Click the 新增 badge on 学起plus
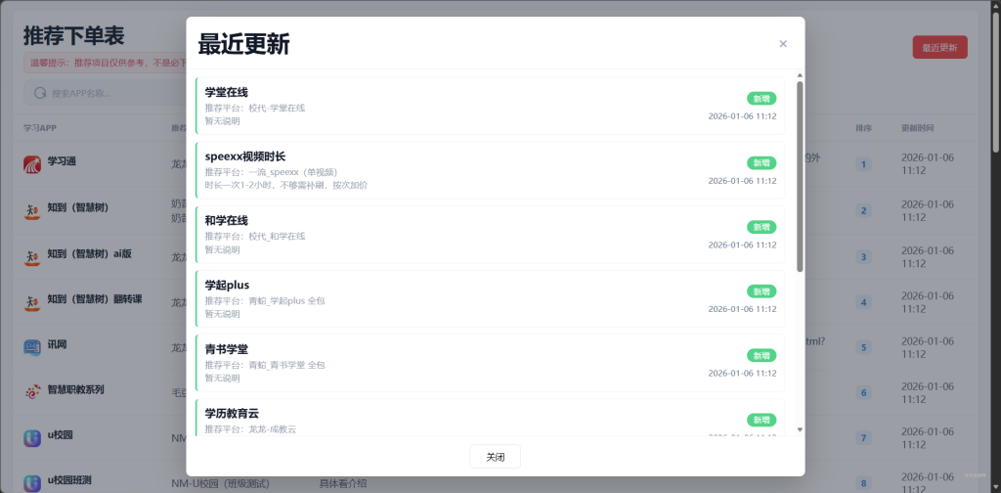Image resolution: width=1001 pixels, height=493 pixels. point(762,291)
